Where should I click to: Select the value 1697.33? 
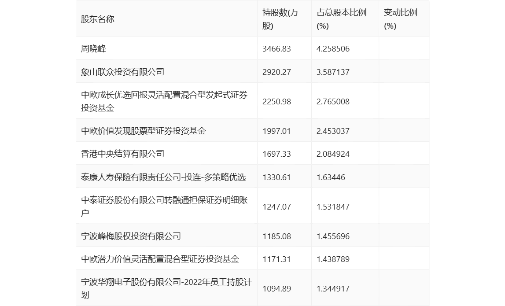276,154
